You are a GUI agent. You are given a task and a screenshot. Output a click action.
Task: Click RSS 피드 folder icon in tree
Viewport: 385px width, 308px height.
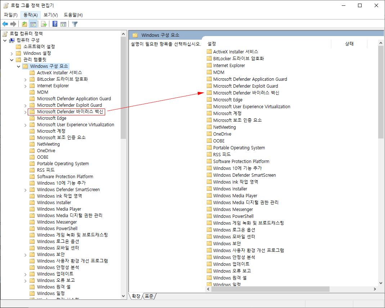click(32, 170)
